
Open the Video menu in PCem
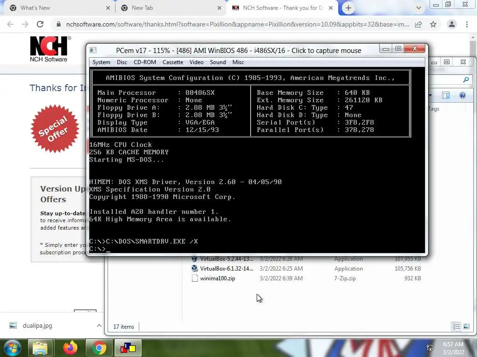coord(197,62)
